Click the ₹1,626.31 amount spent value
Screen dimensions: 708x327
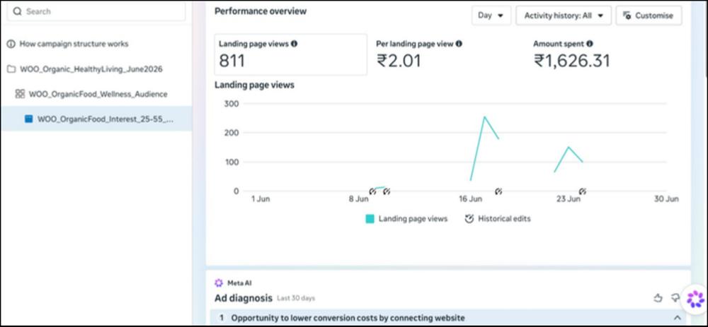click(571, 60)
